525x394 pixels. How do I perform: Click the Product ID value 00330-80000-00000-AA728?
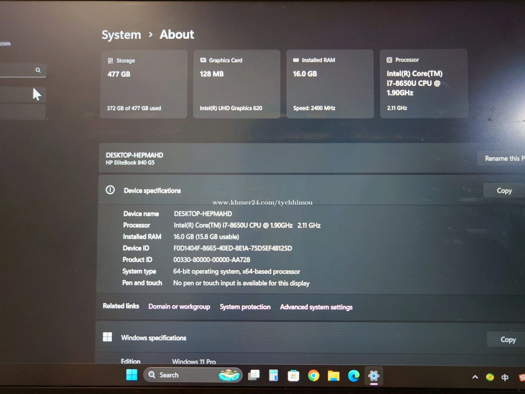point(212,260)
